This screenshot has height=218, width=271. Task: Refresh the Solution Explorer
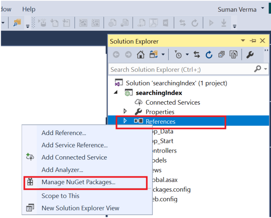click(209, 55)
